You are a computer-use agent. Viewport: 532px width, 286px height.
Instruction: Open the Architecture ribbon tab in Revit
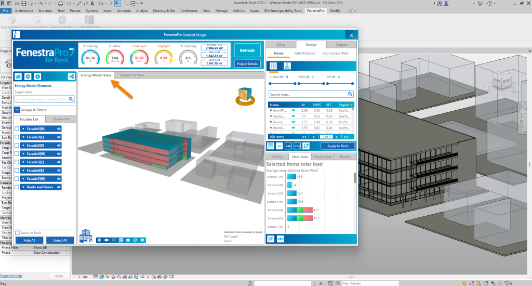point(24,11)
